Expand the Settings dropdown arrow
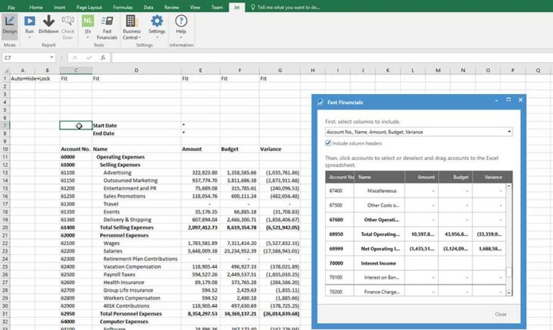553x330 pixels. pos(157,37)
